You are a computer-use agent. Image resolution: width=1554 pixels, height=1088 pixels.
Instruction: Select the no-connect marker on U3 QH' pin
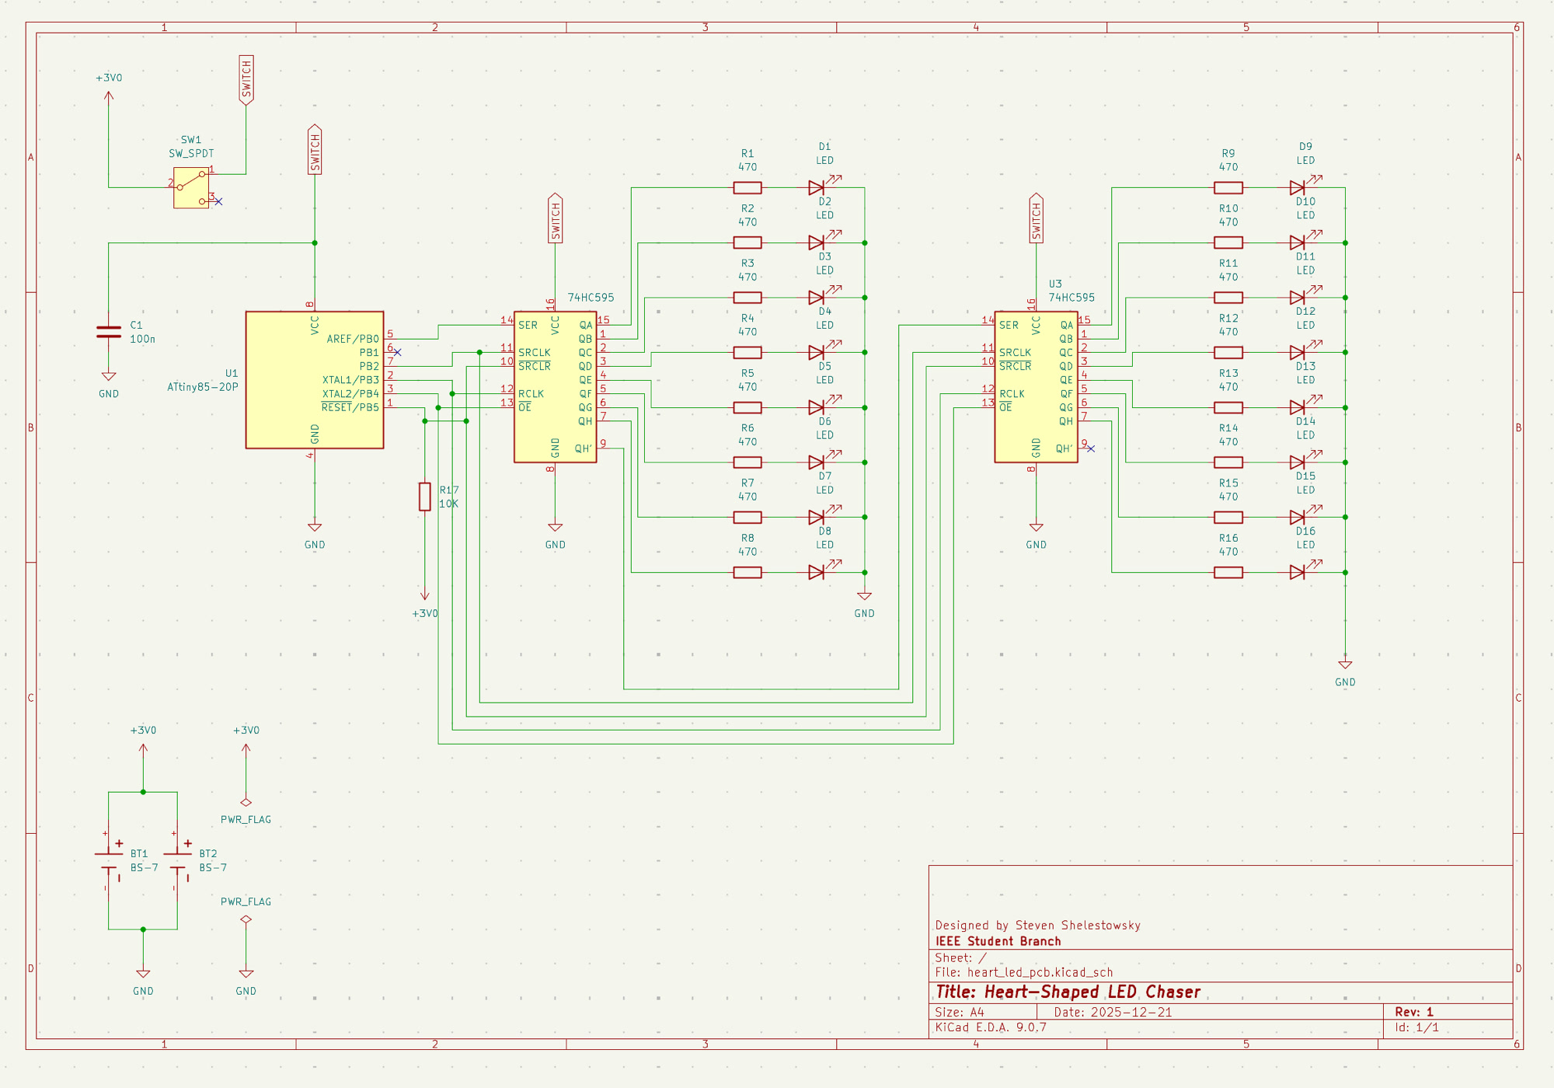pos(1091,448)
